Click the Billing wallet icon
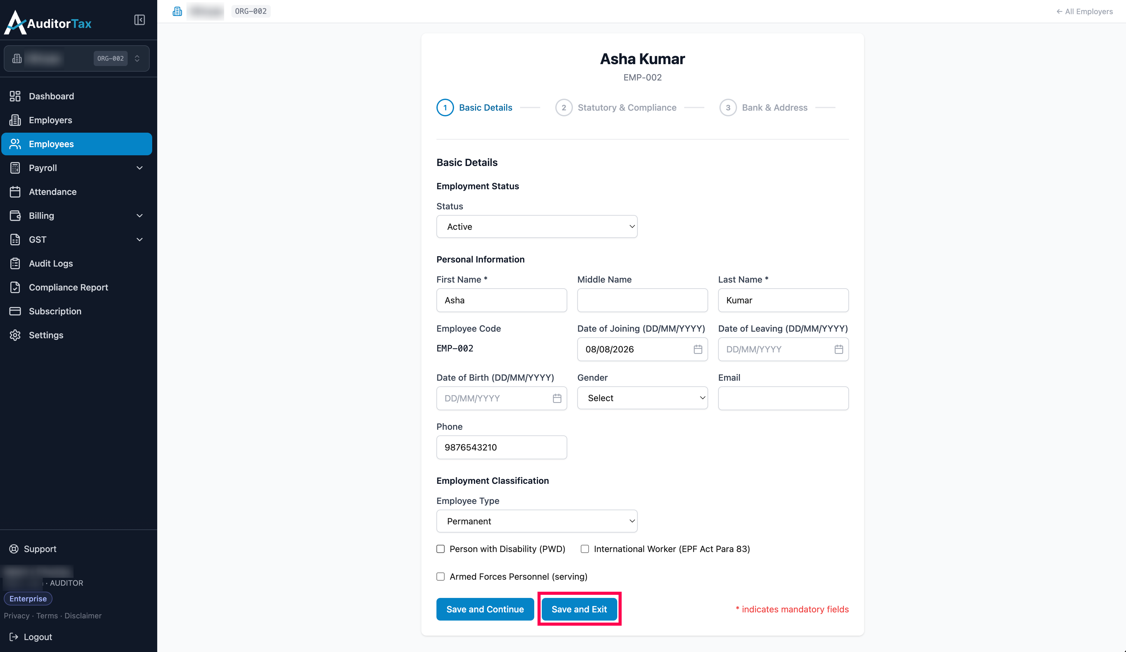1126x652 pixels. (x=15, y=216)
